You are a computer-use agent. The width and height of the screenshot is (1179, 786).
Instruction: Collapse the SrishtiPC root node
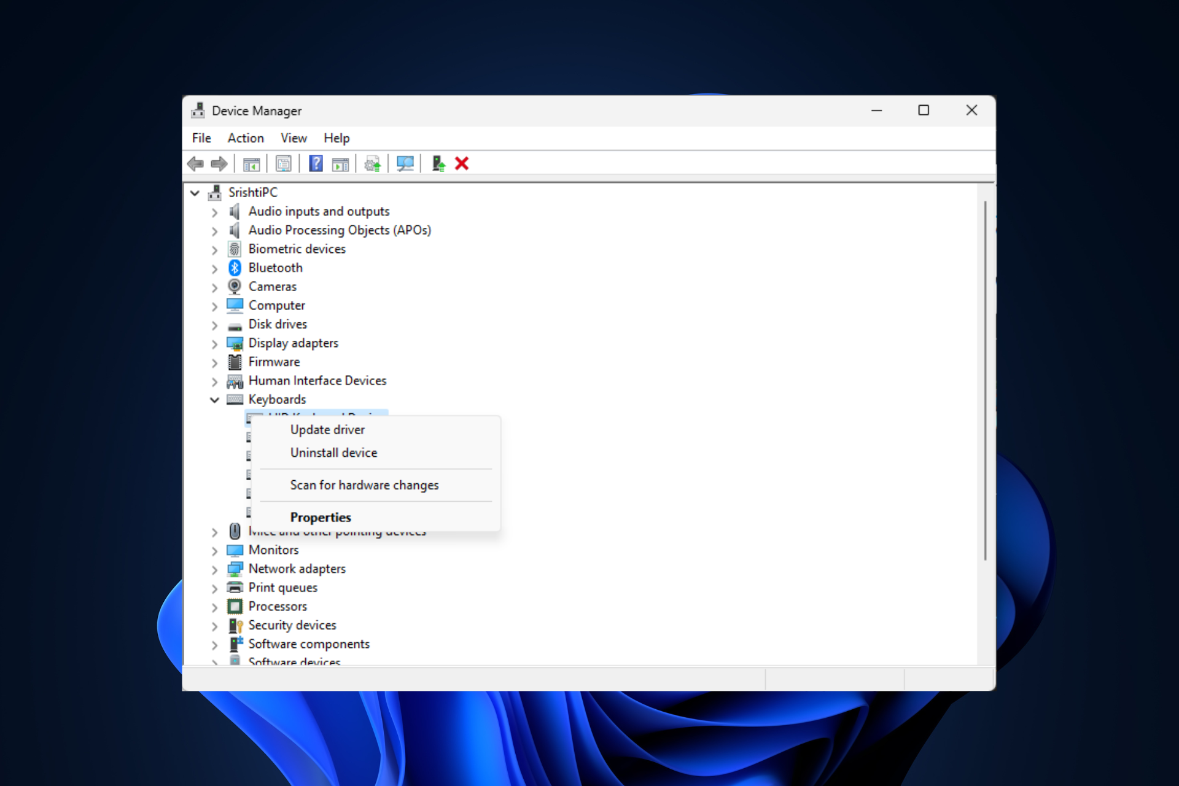tap(195, 193)
